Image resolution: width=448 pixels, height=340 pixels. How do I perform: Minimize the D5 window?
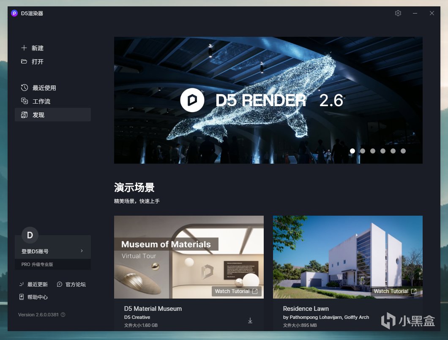(x=415, y=13)
